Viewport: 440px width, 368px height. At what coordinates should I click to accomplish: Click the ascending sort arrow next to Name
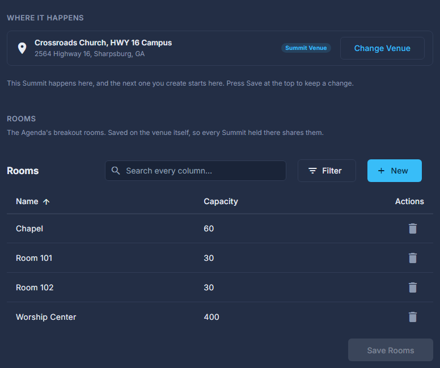tap(46, 201)
